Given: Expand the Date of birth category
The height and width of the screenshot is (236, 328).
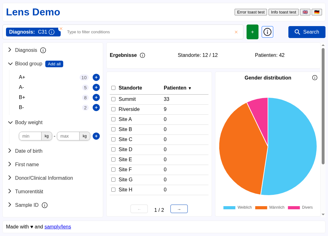Looking at the screenshot, I should (x=10, y=151).
